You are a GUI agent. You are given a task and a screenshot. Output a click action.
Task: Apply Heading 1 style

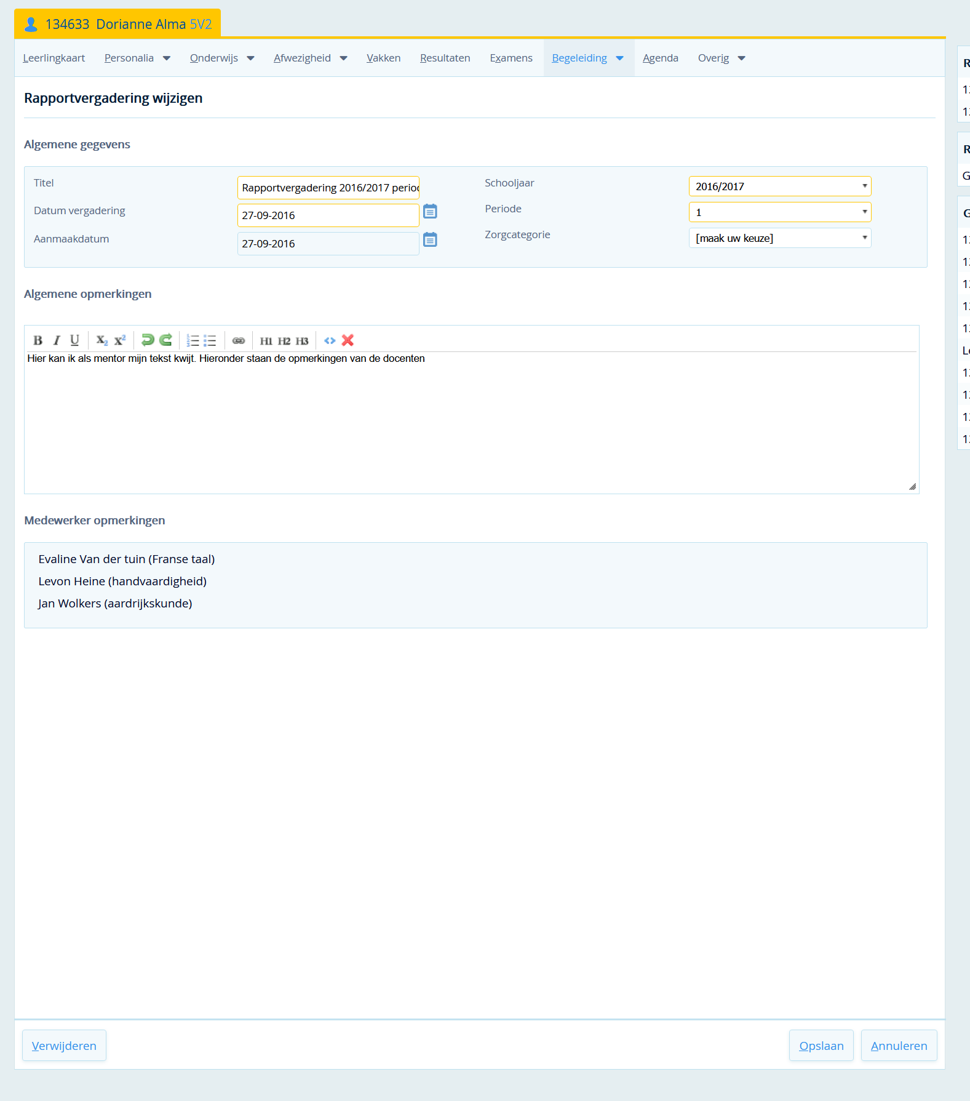[266, 341]
